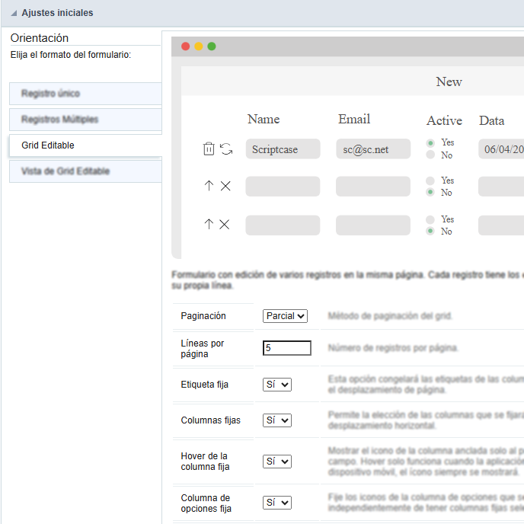Image resolution: width=524 pixels, height=524 pixels.
Task: Open the Hover de la columna fija dropdown
Action: pyautogui.click(x=277, y=462)
